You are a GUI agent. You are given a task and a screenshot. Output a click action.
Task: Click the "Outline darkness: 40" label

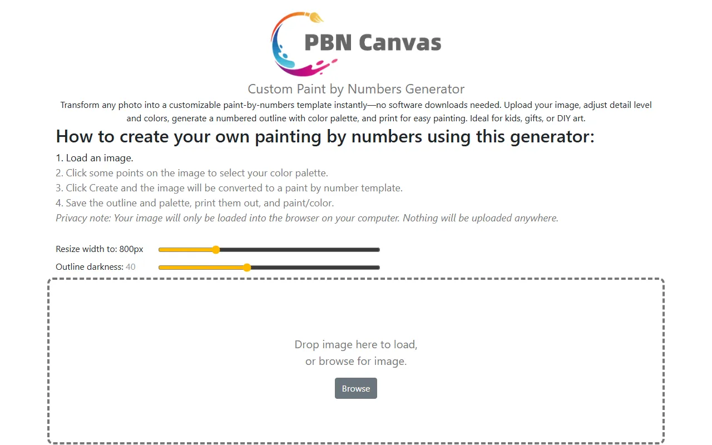pos(96,267)
